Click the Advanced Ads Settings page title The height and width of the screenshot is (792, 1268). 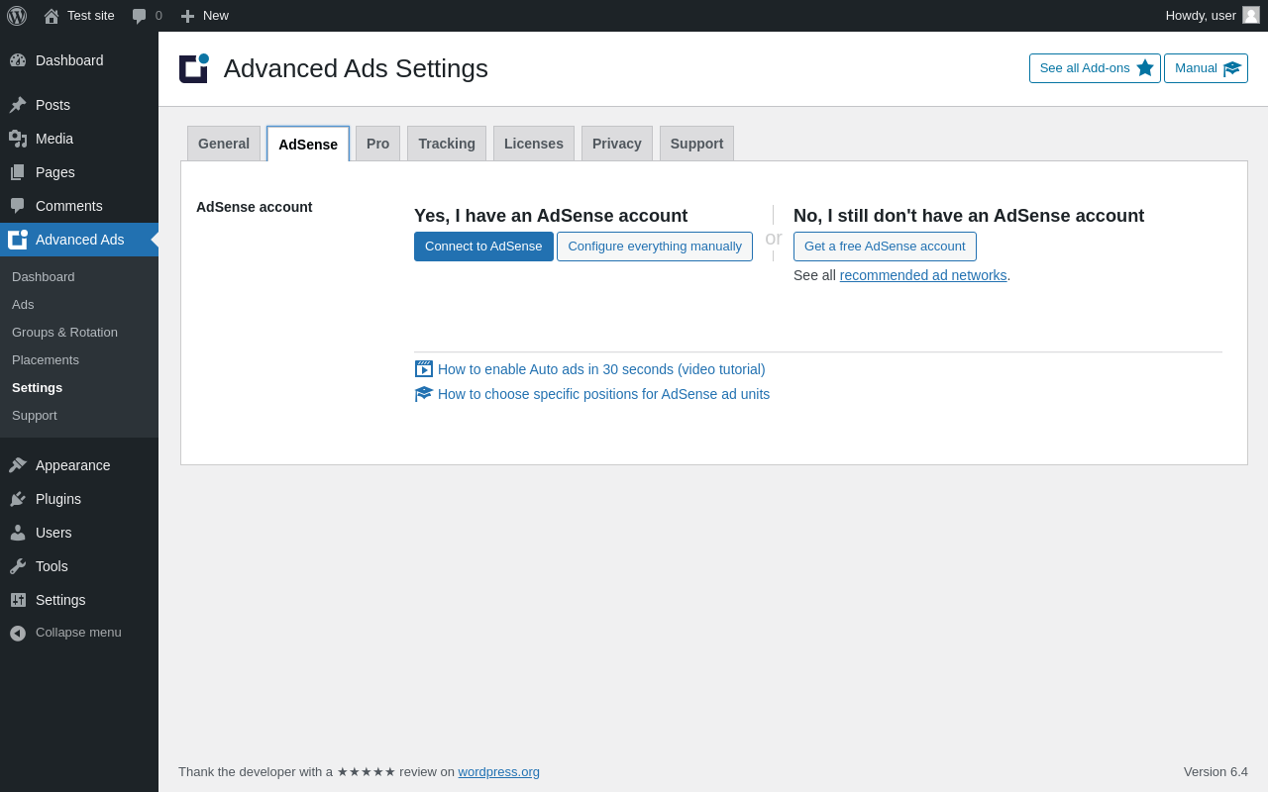click(356, 68)
